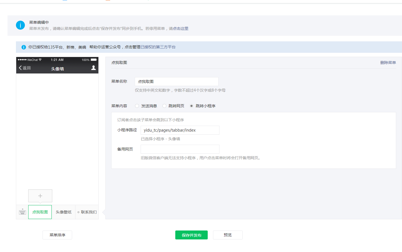The width and height of the screenshot is (402, 252).
Task: Click the green 保存并发布 button
Action: point(191,235)
